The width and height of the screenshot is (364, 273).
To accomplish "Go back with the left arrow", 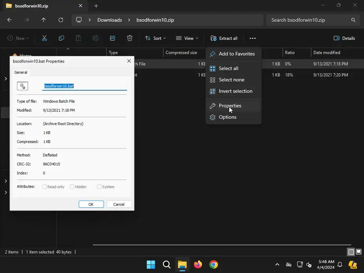I will [x=10, y=20].
